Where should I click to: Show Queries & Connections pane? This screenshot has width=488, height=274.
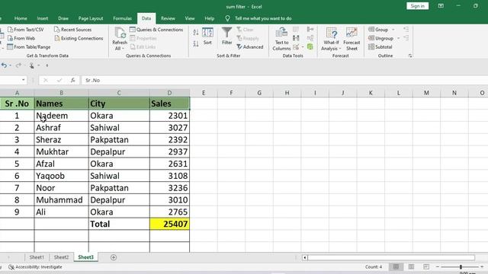point(156,30)
